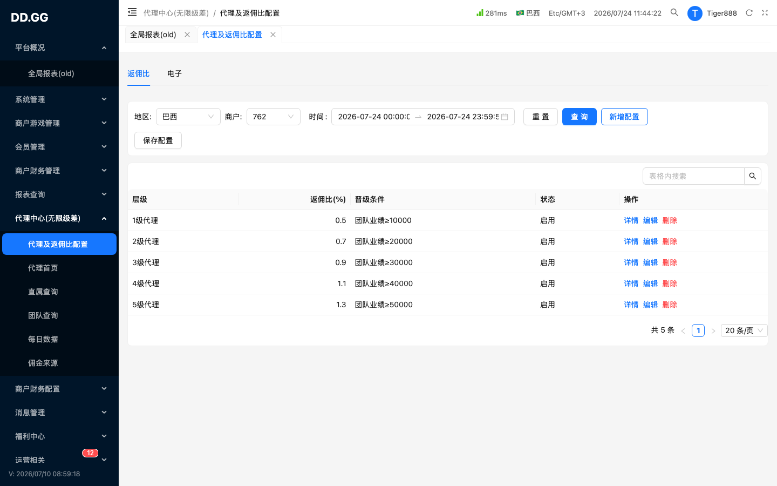This screenshot has width=777, height=486.
Task: Switch to the 电子 tab
Action: [174, 73]
